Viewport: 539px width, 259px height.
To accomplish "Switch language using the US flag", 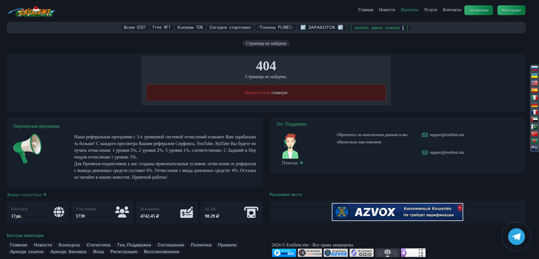I will pos(535,83).
